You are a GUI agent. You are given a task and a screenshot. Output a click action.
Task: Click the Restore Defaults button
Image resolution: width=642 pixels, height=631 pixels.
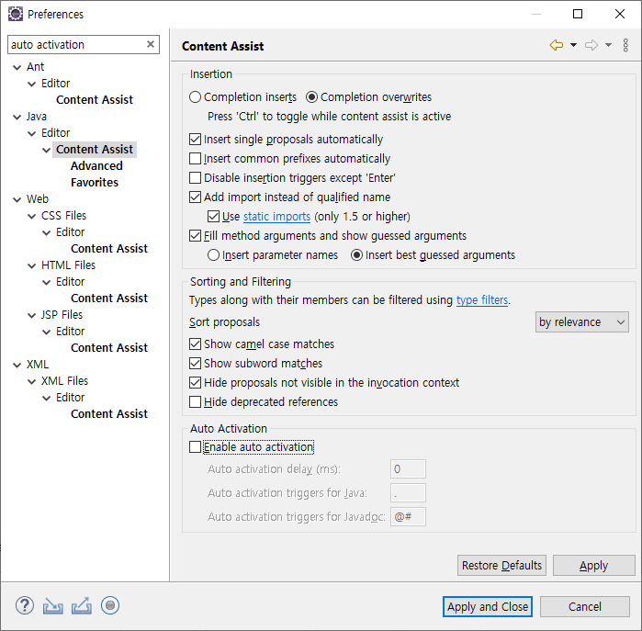pos(501,566)
